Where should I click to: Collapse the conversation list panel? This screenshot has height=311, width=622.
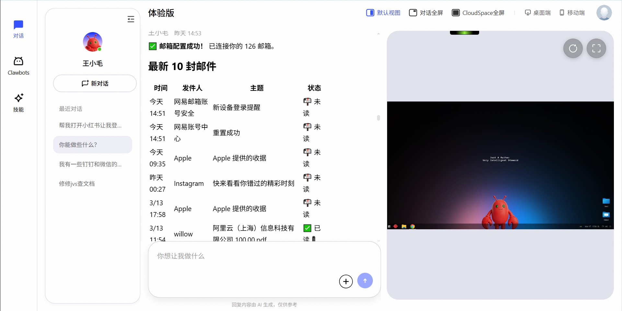click(131, 19)
